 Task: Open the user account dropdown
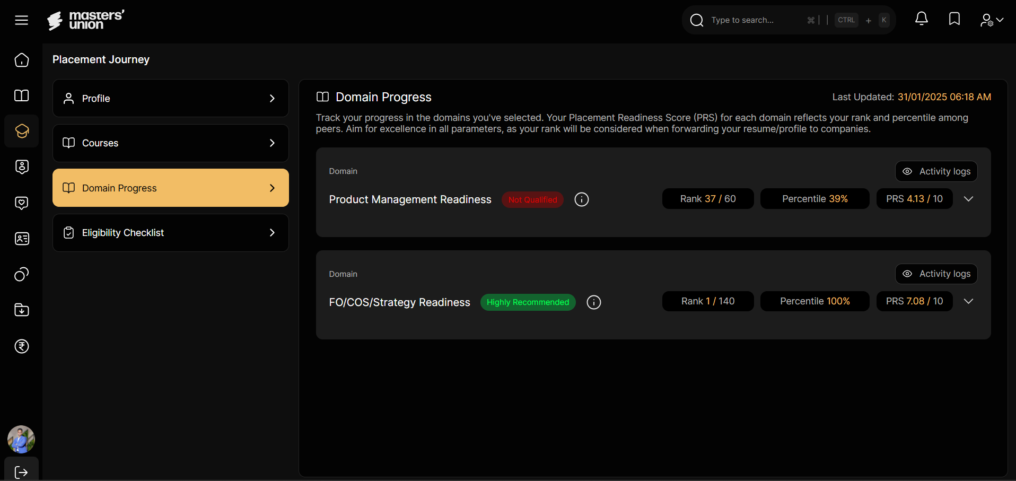(x=992, y=20)
